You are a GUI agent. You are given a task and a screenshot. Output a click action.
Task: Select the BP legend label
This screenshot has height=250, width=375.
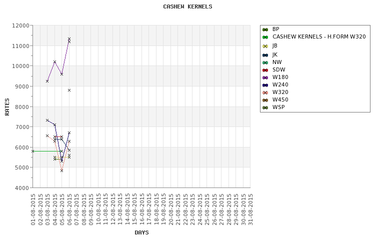(x=275, y=29)
